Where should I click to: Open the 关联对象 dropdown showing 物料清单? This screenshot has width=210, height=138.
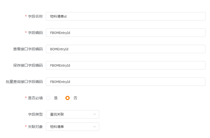pos(73,127)
